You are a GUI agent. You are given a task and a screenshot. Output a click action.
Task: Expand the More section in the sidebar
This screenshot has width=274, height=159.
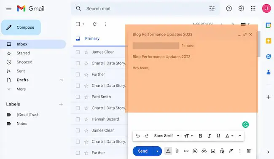click(x=21, y=89)
